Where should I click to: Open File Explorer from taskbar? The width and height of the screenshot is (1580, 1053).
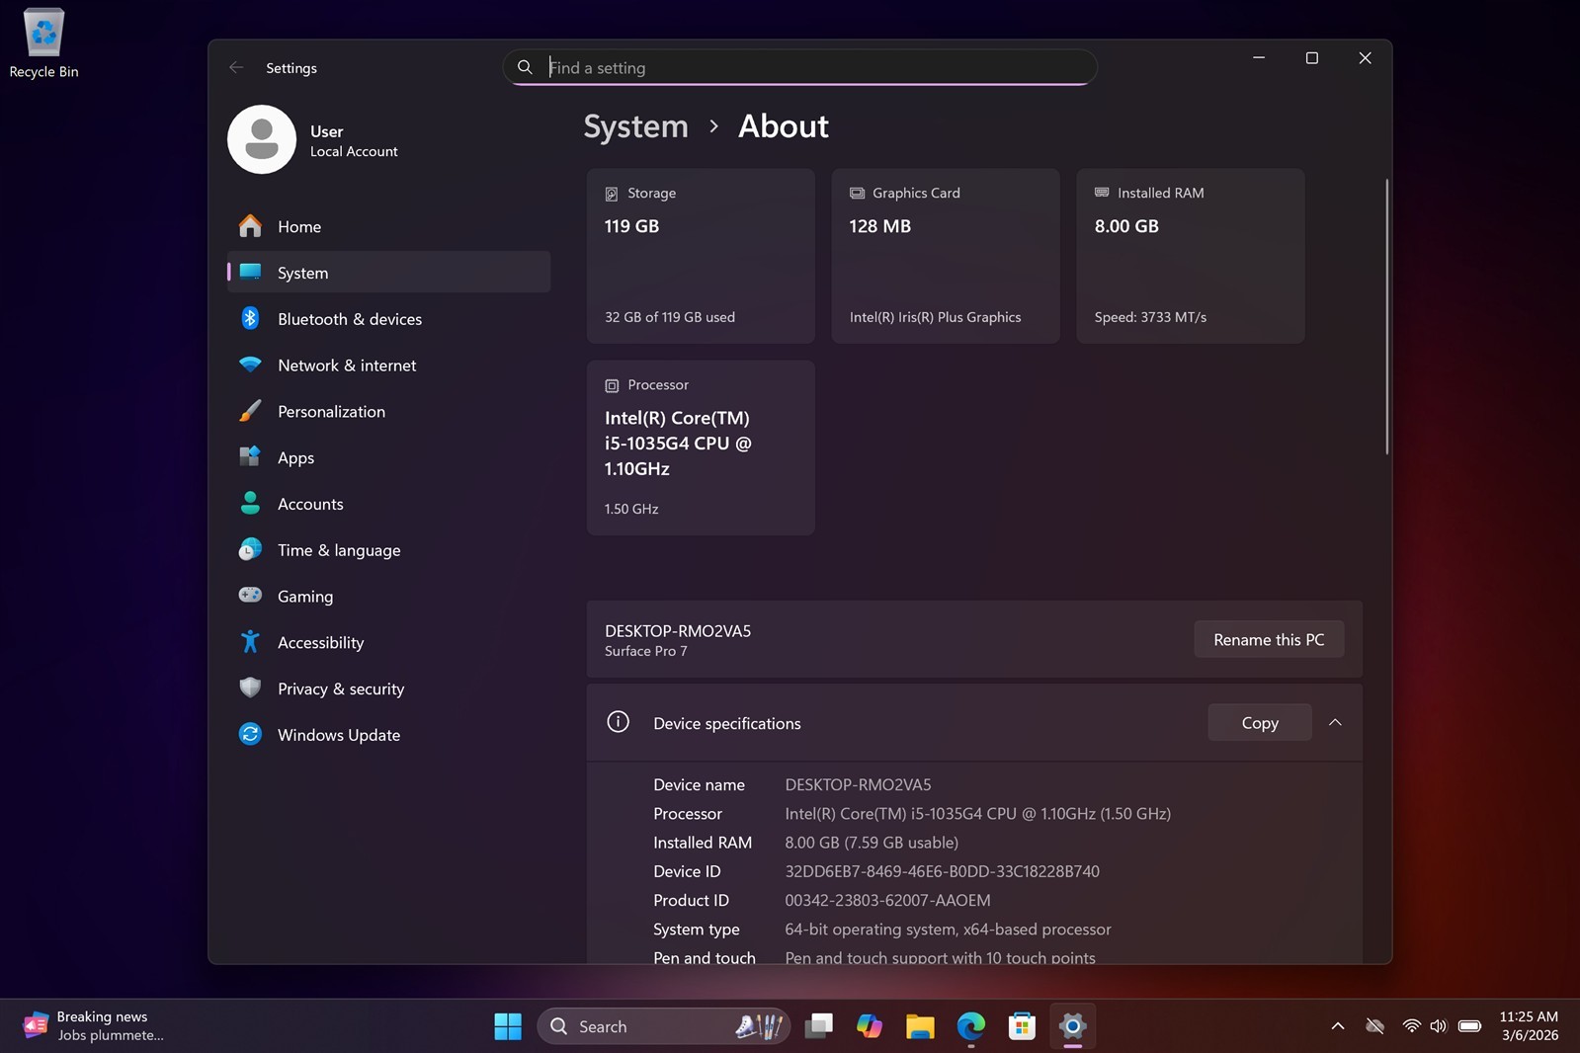pyautogui.click(x=920, y=1026)
